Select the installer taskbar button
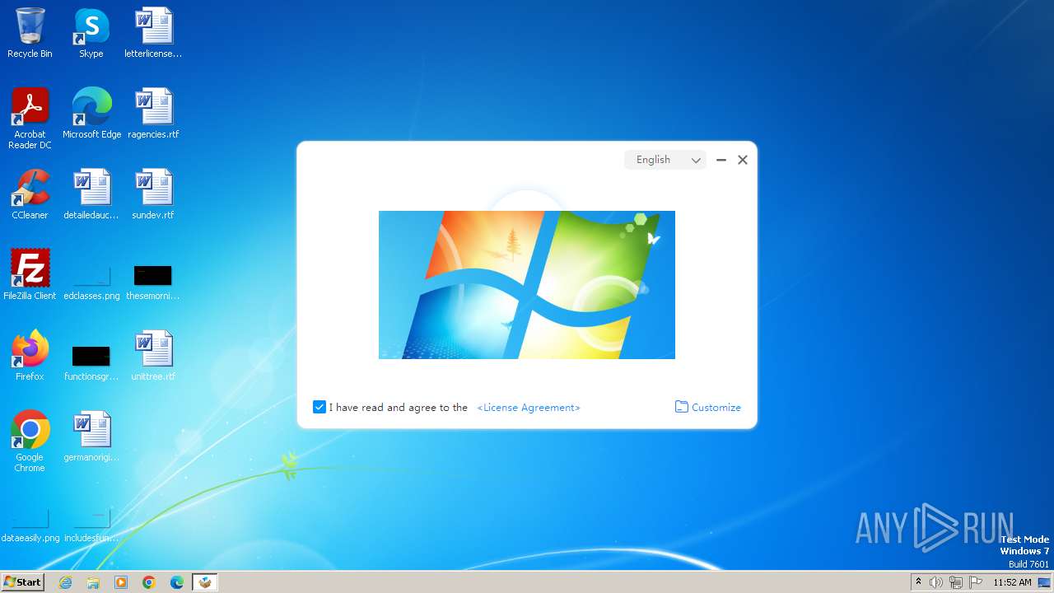Image resolution: width=1054 pixels, height=593 pixels. 205,582
